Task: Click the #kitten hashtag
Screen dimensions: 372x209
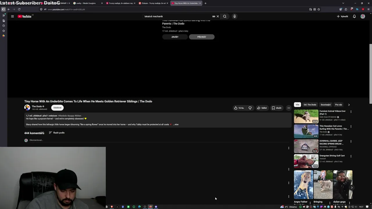Action: pos(78,116)
